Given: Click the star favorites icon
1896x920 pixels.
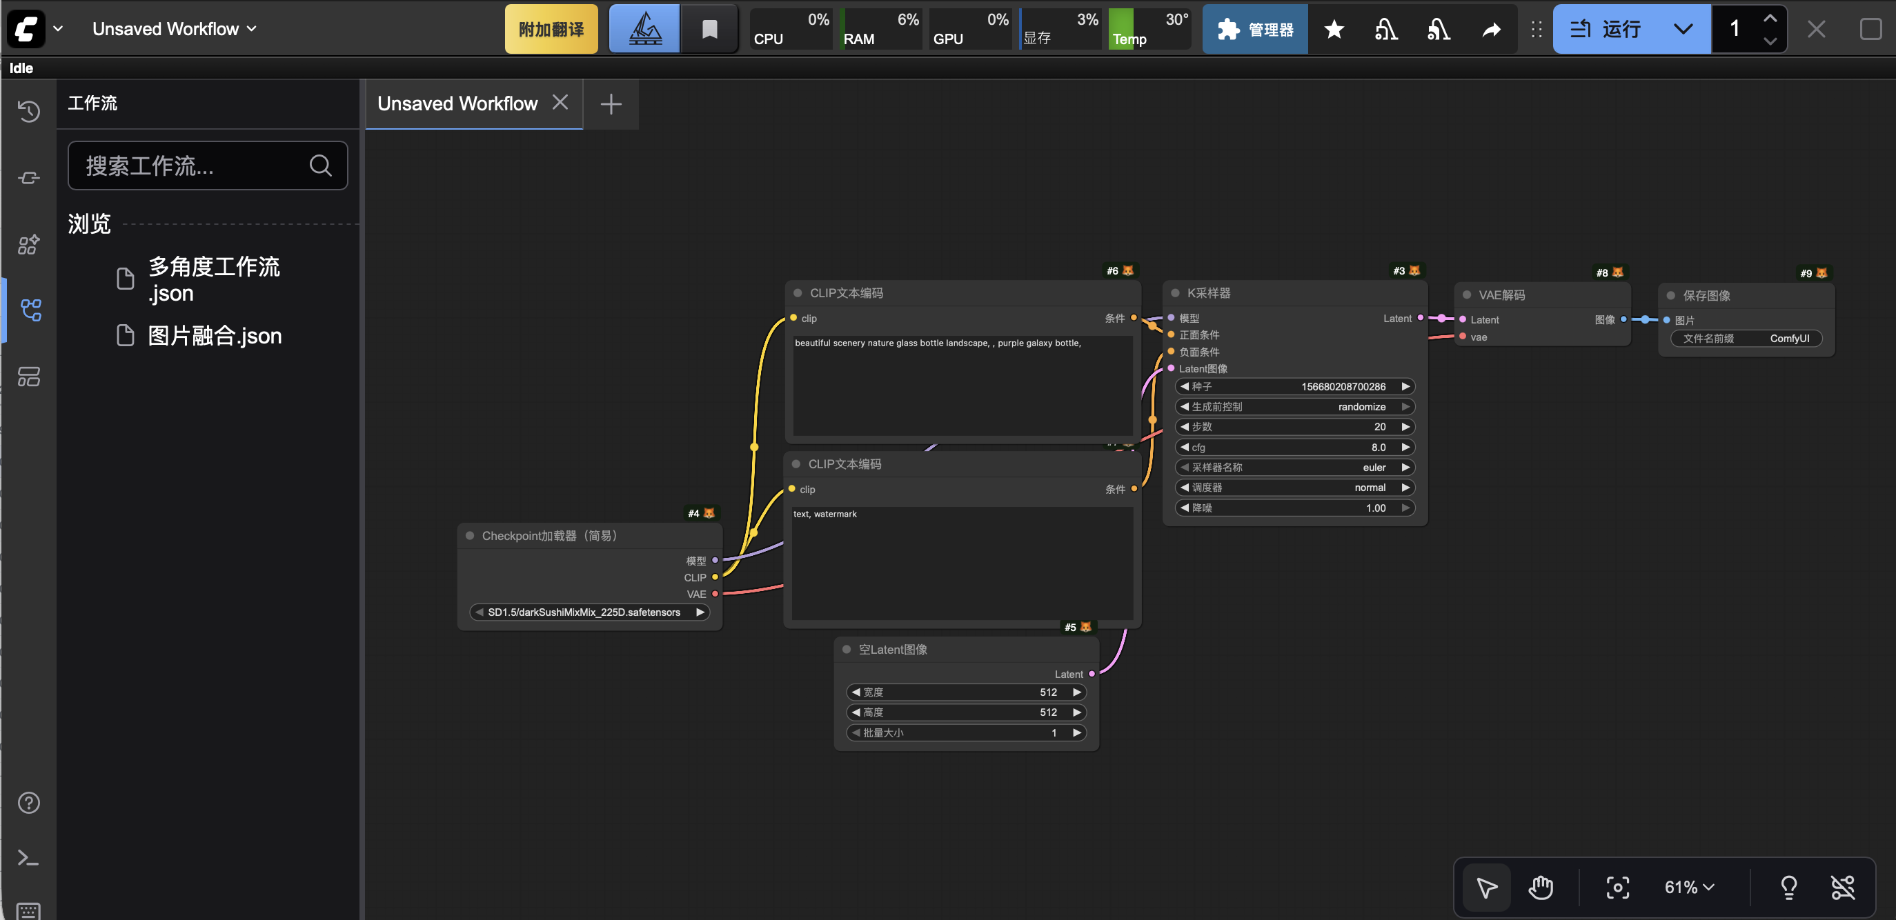Looking at the screenshot, I should click(x=1334, y=30).
